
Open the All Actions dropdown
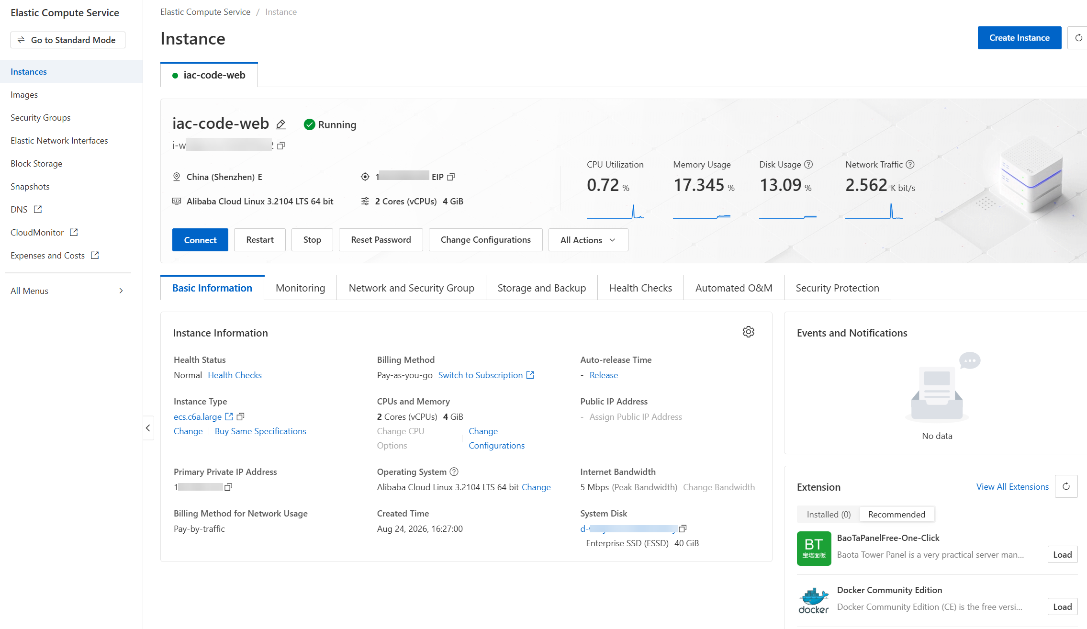pyautogui.click(x=588, y=240)
